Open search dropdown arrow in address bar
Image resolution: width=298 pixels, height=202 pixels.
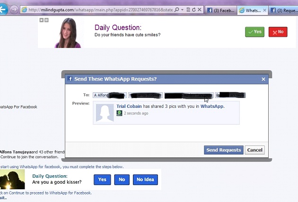click(x=182, y=9)
